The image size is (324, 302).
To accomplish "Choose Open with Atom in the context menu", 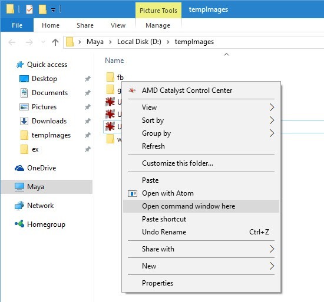I will click(201, 193).
